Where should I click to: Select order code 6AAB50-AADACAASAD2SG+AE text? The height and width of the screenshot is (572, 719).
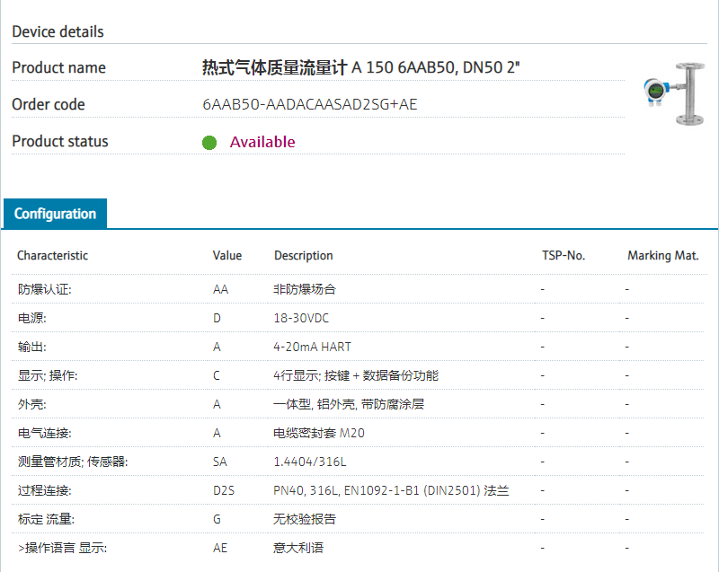coord(309,104)
